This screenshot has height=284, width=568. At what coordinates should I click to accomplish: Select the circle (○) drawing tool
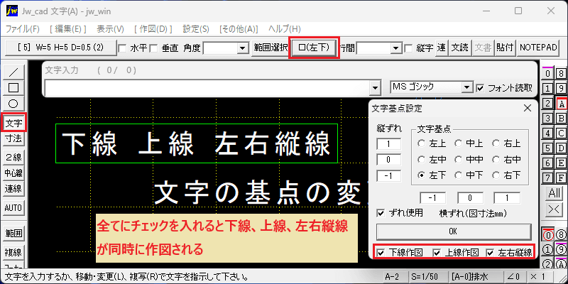13,104
